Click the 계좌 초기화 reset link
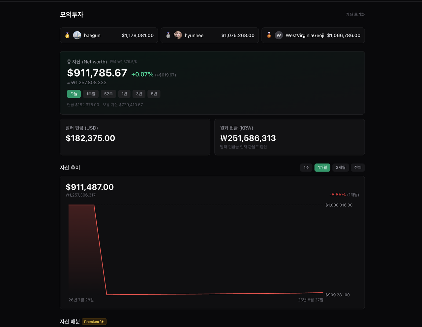 (x=355, y=15)
